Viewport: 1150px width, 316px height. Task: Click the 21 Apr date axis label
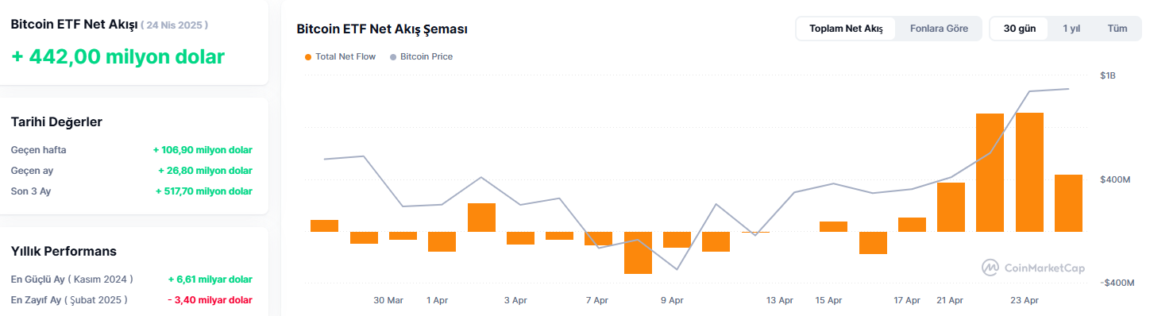click(950, 300)
